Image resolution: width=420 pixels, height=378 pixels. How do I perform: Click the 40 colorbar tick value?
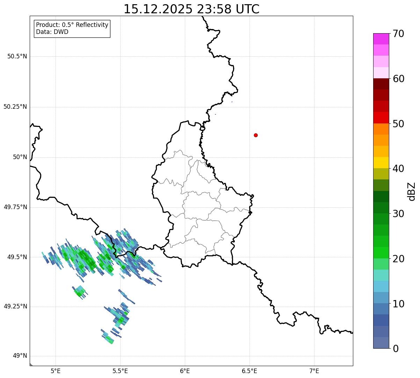398,169
